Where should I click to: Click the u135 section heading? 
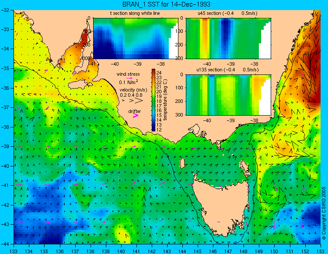pos(227,70)
